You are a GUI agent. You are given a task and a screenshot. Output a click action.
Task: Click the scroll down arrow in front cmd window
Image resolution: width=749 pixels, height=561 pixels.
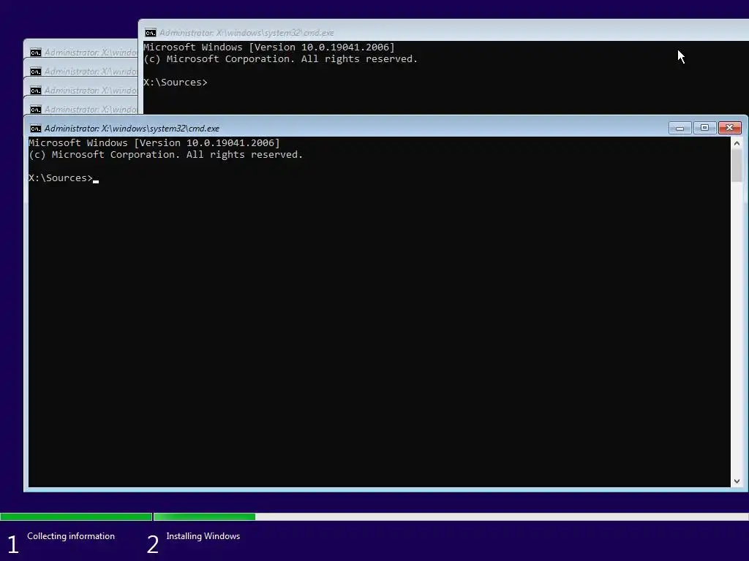pyautogui.click(x=737, y=481)
